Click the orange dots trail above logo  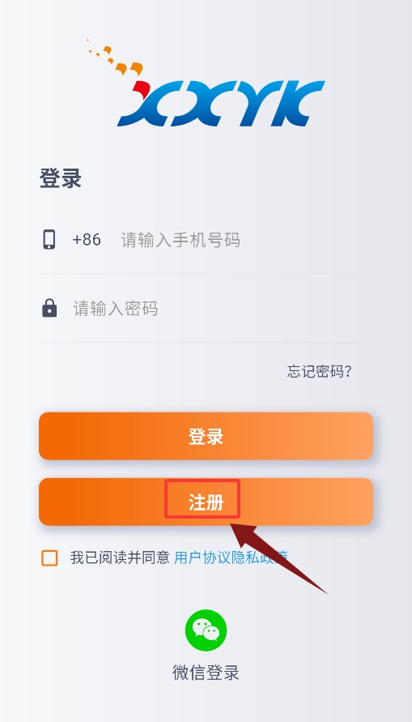[x=114, y=57]
